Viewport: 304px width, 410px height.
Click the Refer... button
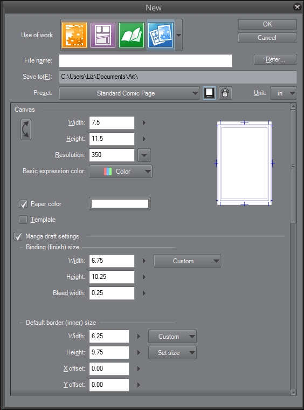(275, 59)
